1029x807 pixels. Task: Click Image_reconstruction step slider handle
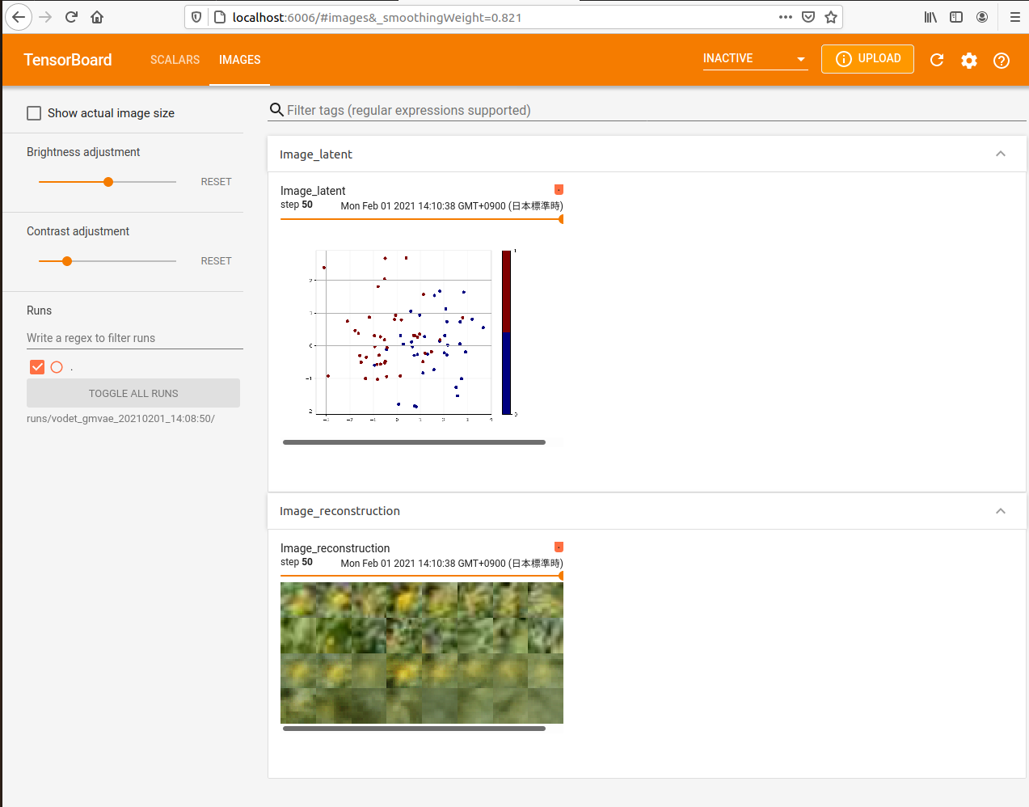pos(561,576)
